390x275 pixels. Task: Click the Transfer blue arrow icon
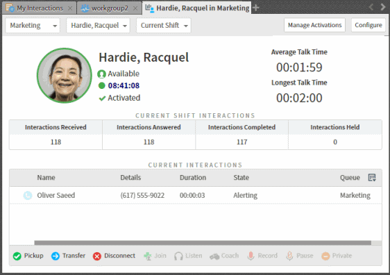click(56, 256)
